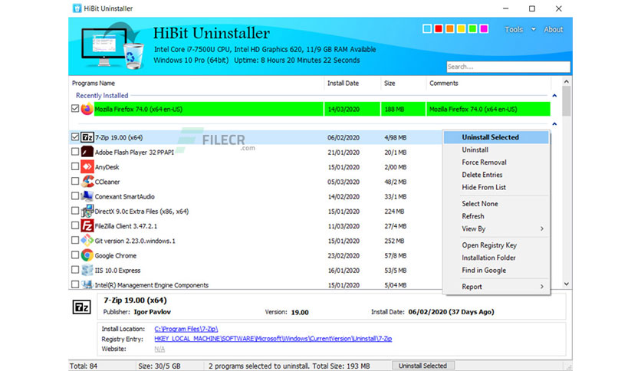Pick the red theme color swatch
Viewport: 641px width, 371px height.
pyautogui.click(x=439, y=28)
